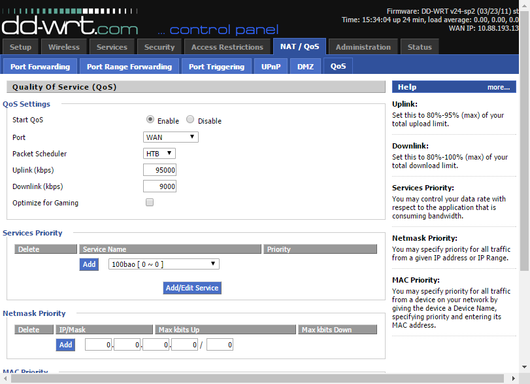Go to the Port Forwarding subtab
The image size is (530, 384).
click(x=40, y=67)
